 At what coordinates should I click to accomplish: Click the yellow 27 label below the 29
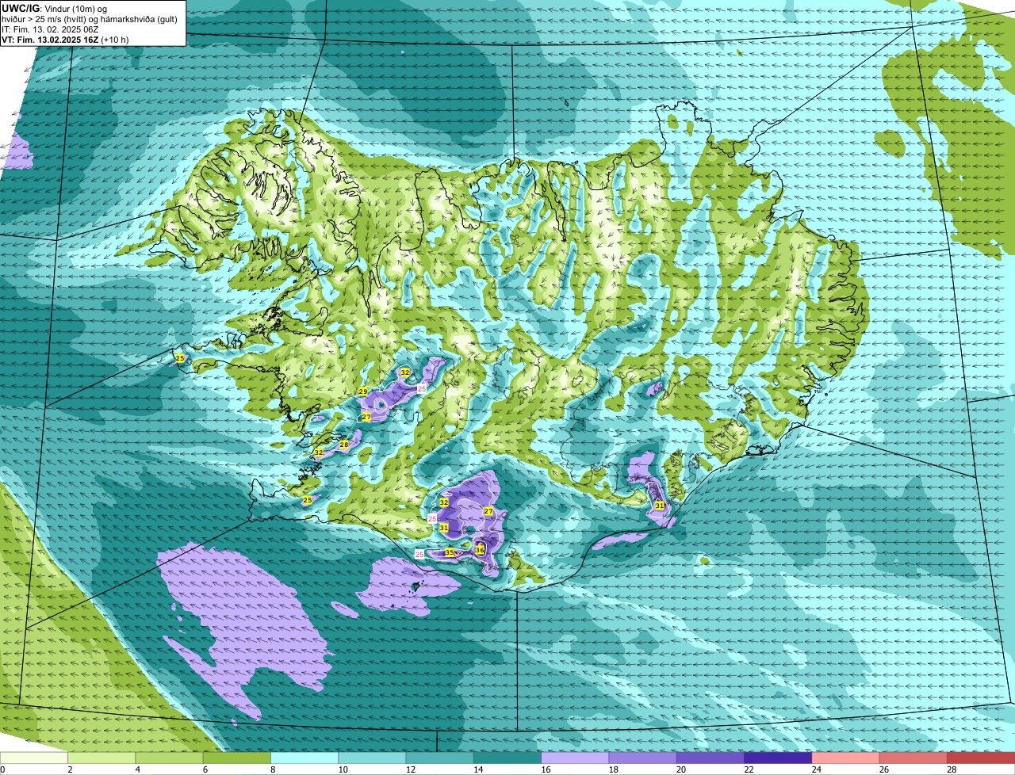366,417
